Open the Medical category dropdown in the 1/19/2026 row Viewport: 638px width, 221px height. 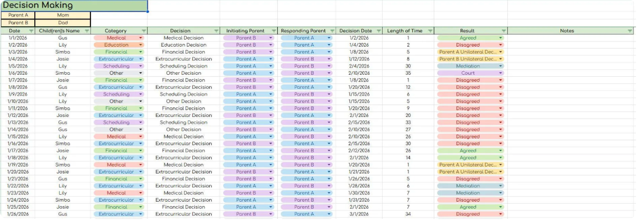[141, 165]
